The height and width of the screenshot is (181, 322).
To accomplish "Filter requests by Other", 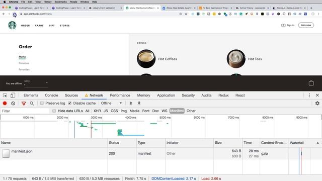I will coord(191,111).
